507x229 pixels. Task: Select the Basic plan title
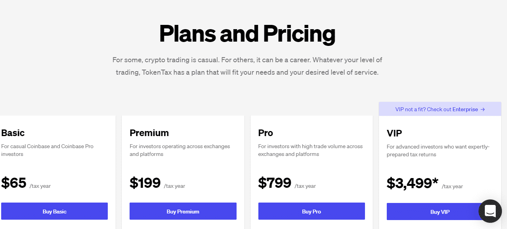coord(13,133)
